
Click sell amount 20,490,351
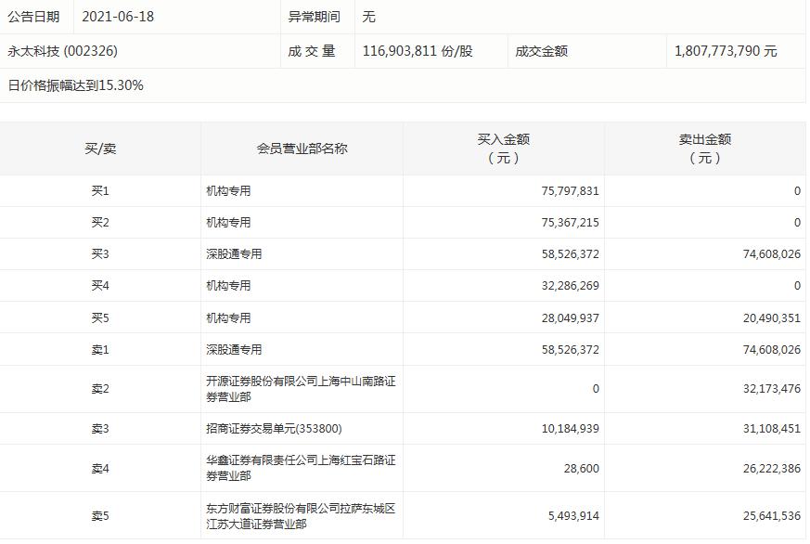(x=771, y=318)
